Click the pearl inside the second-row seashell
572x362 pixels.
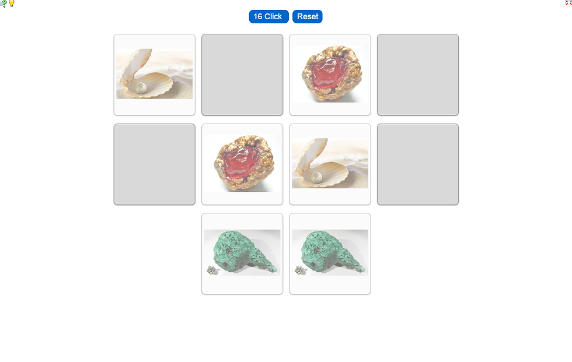[x=316, y=177]
